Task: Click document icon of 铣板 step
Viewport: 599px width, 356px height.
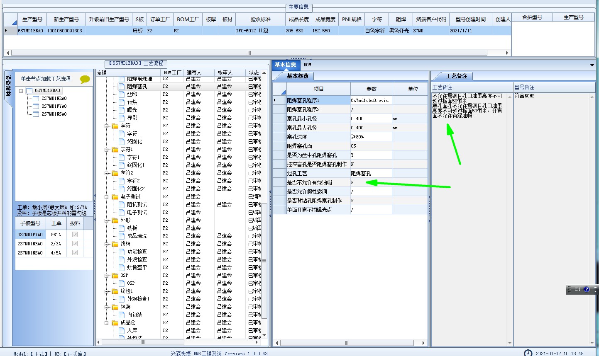Action: tap(122, 228)
